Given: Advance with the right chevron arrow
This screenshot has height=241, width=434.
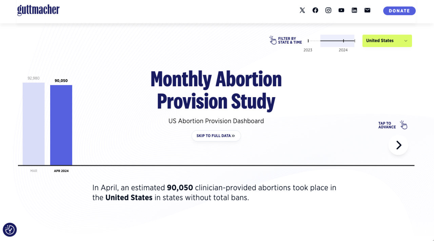Looking at the screenshot, I should 398,145.
